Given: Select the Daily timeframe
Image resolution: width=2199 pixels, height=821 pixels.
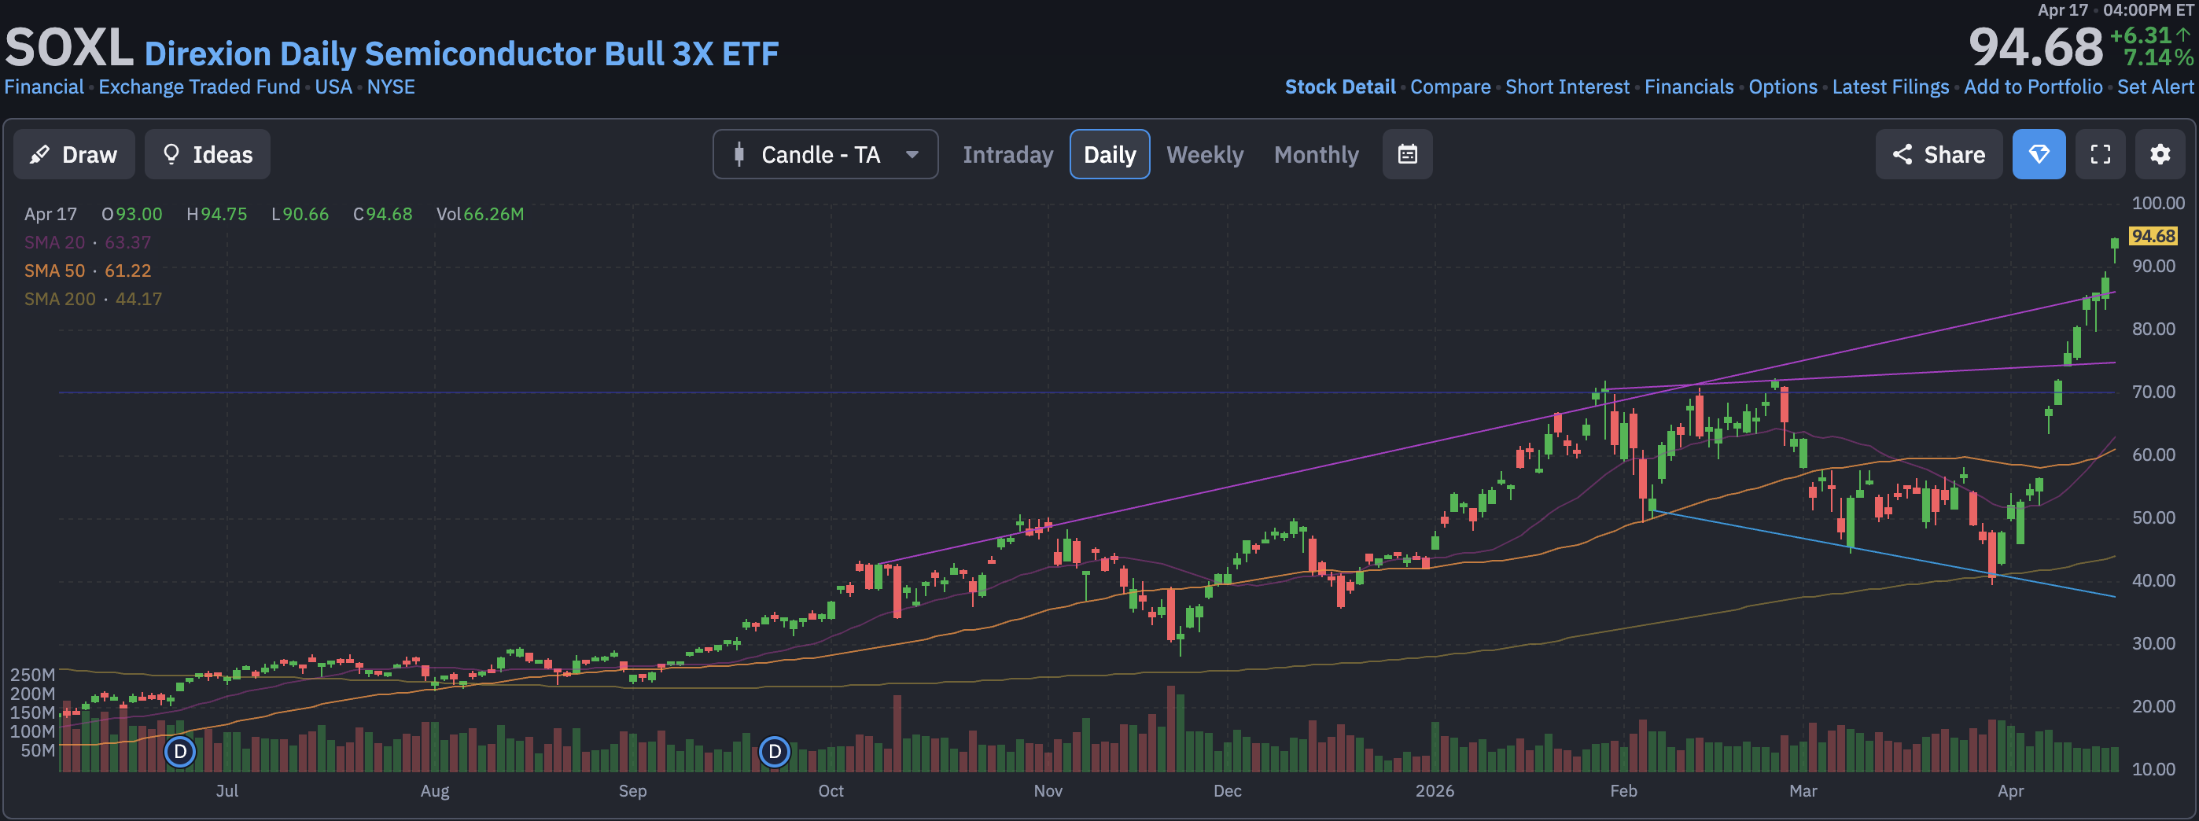Looking at the screenshot, I should click(x=1109, y=154).
